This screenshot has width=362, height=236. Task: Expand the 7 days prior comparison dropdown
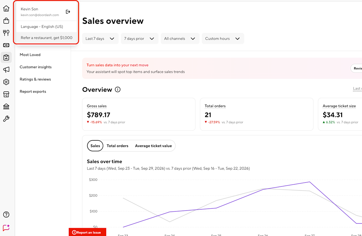tap(140, 39)
